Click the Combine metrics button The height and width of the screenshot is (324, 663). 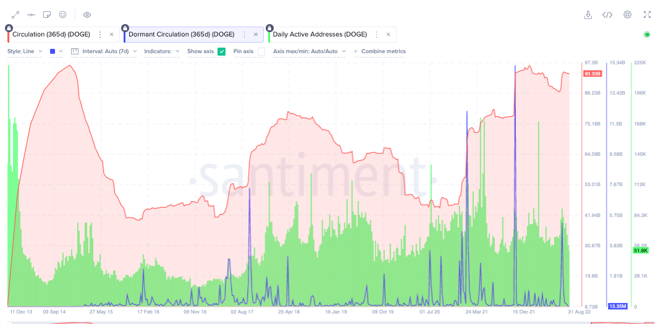click(x=380, y=51)
